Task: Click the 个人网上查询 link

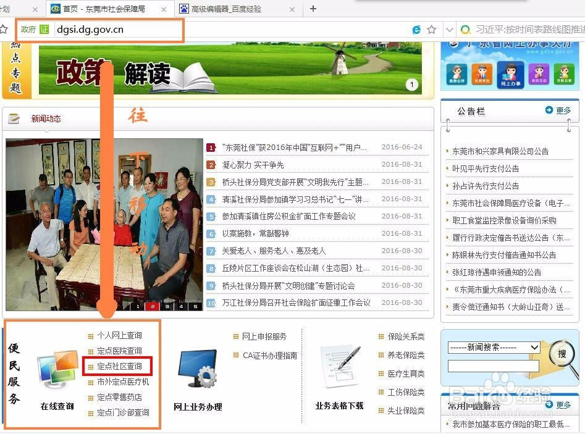Action: [x=122, y=336]
